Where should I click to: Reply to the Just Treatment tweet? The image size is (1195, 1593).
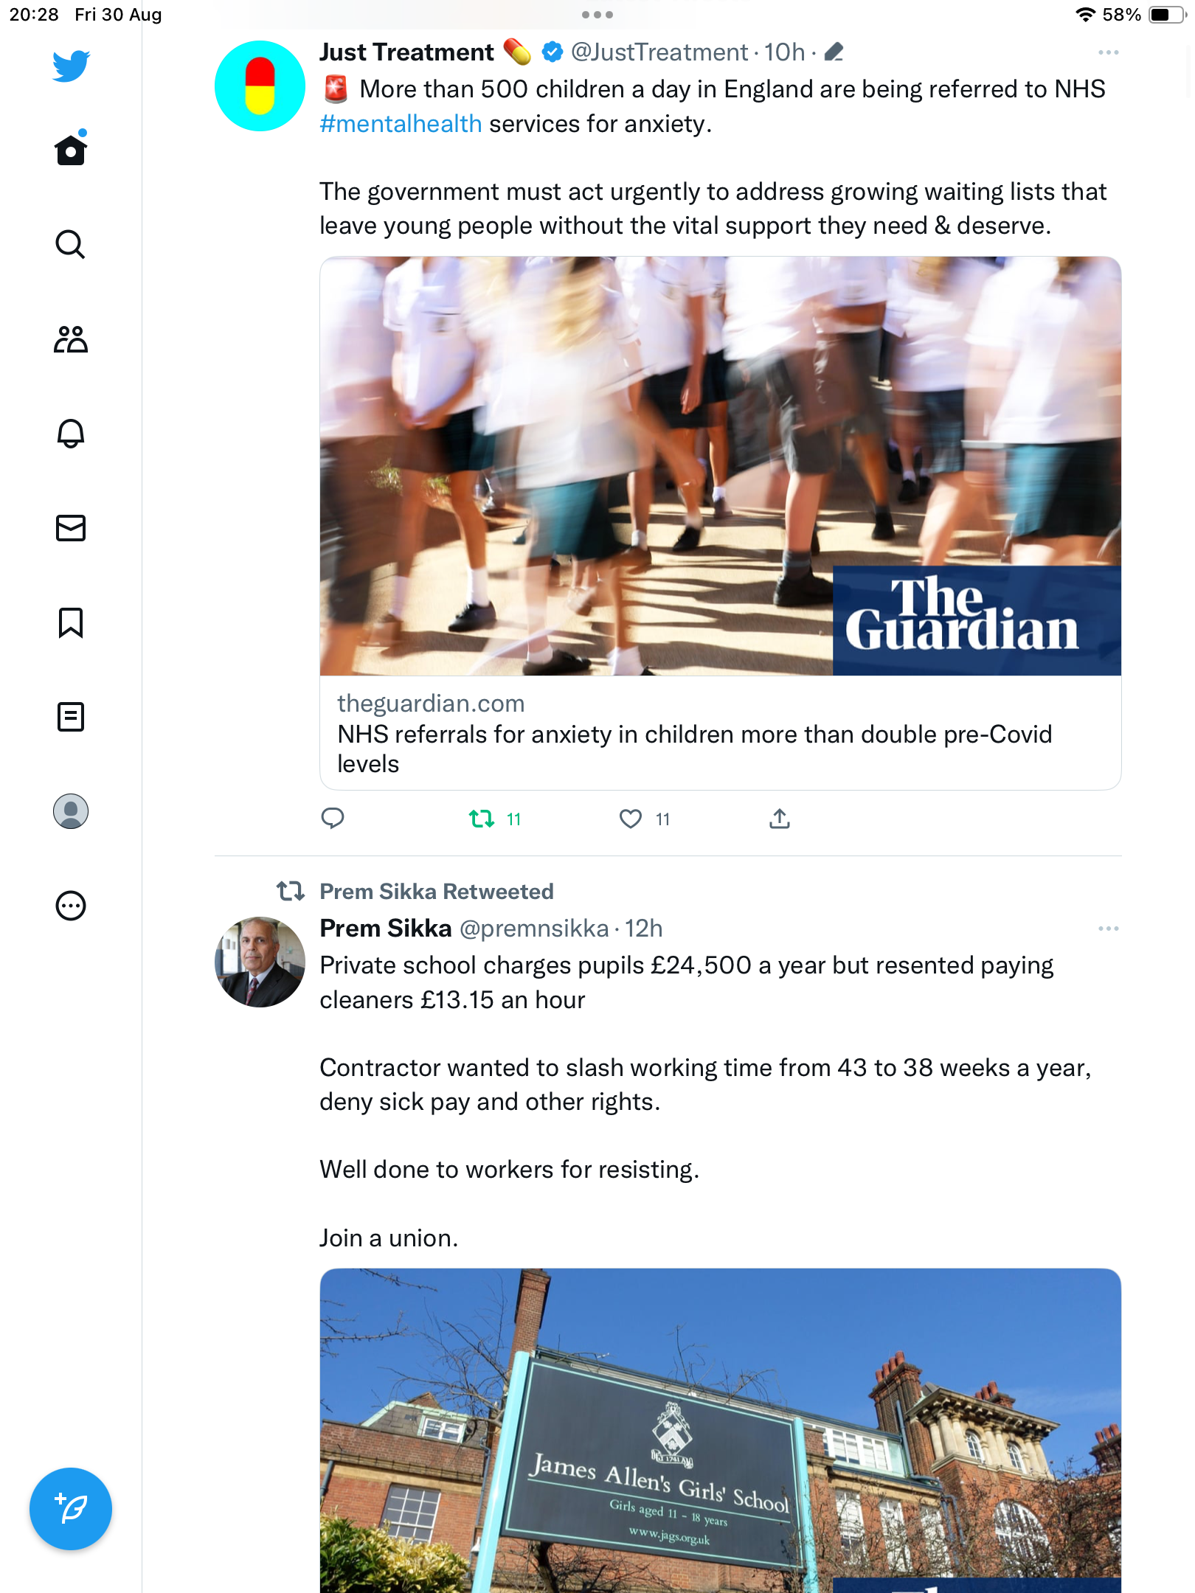tap(333, 819)
